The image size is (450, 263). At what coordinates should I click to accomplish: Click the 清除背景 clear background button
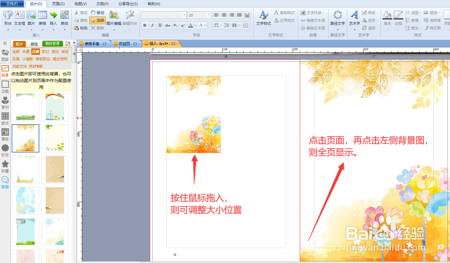coord(52,44)
